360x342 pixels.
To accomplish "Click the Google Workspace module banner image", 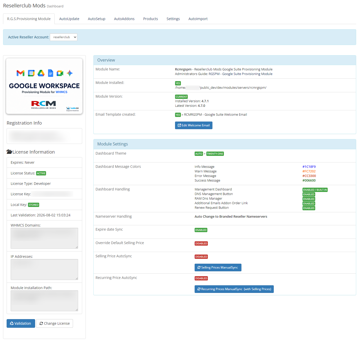I will (x=44, y=86).
